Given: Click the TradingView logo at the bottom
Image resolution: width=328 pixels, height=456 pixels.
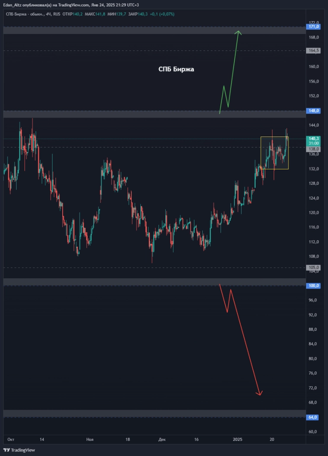Looking at the screenshot, I should point(19,450).
